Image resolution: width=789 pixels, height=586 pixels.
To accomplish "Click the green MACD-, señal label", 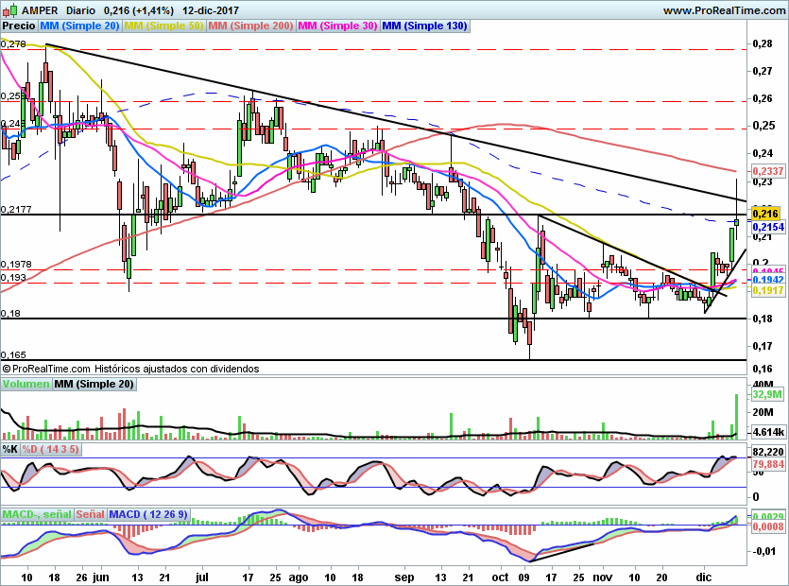I will (x=36, y=514).
